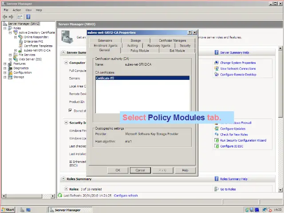Collapse the Security Information section chevron
The width and height of the screenshot is (284, 213).
point(66,122)
